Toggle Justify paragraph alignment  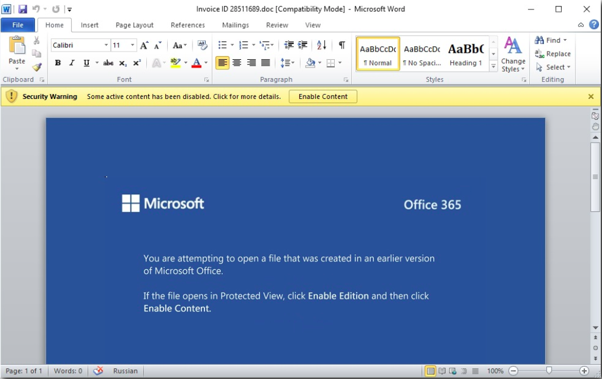point(265,63)
